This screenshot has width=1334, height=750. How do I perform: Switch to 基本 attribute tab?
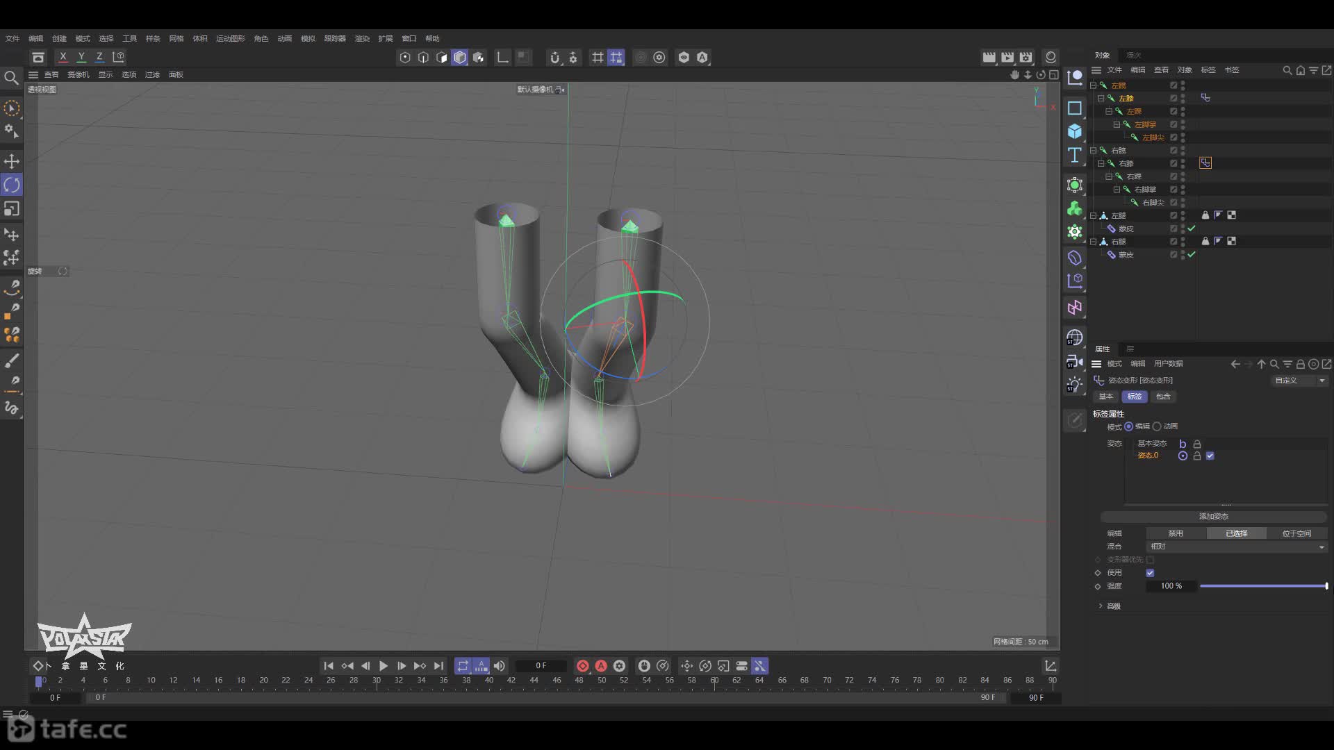(x=1106, y=397)
